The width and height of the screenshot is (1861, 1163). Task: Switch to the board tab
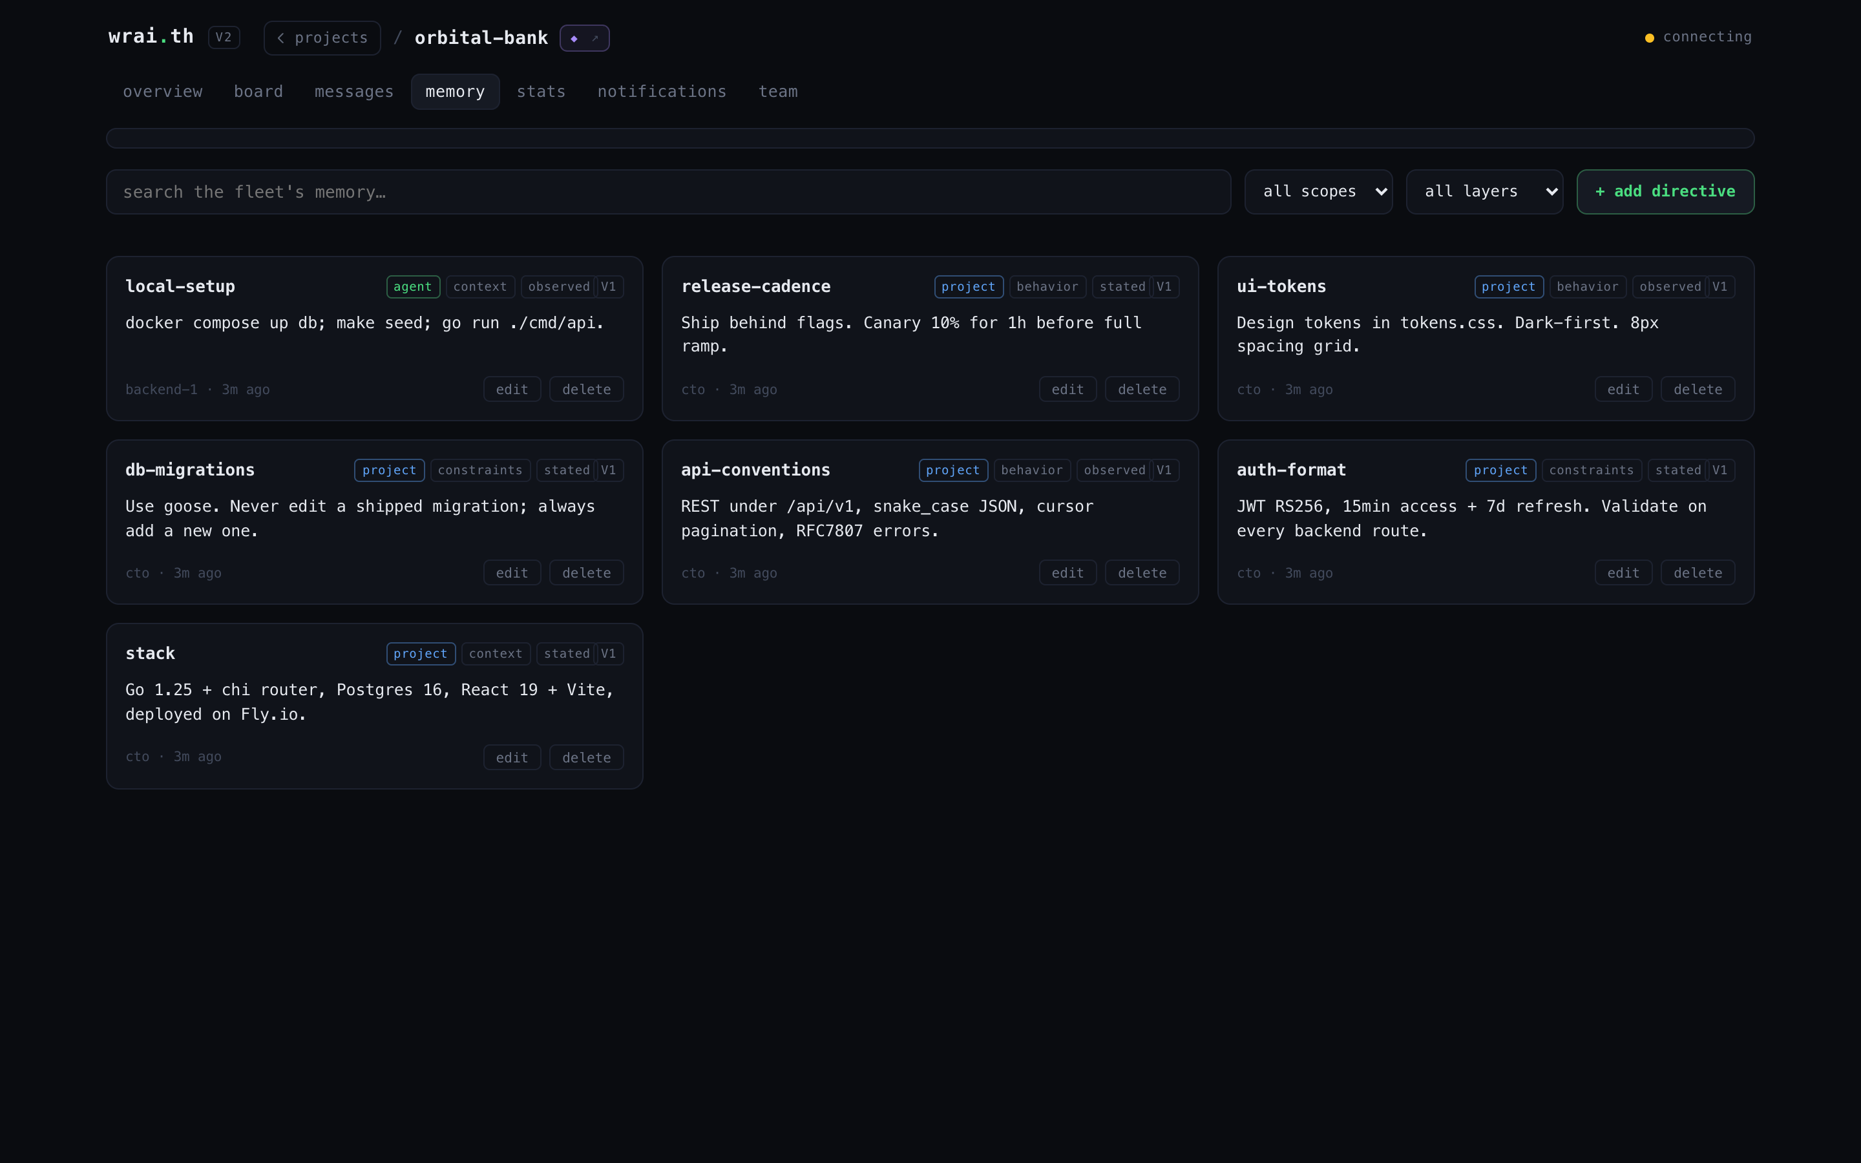point(258,92)
